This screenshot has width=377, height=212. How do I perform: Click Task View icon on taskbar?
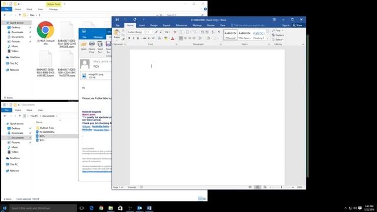(x=82, y=208)
